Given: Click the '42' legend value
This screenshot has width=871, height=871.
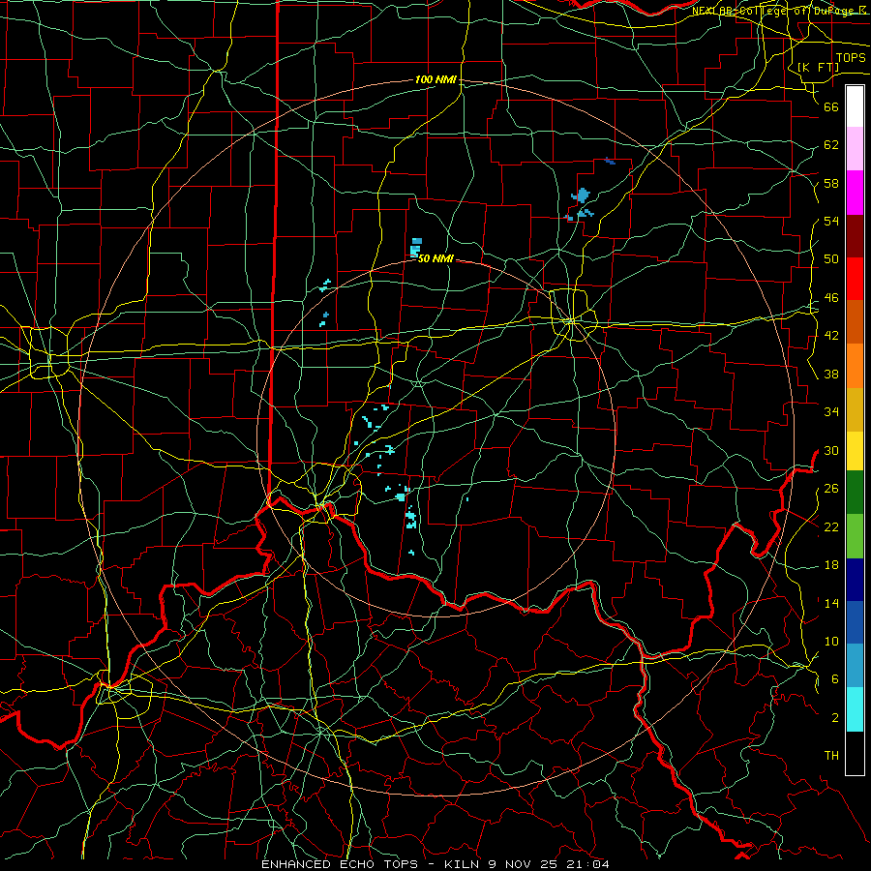Looking at the screenshot, I should [x=831, y=336].
